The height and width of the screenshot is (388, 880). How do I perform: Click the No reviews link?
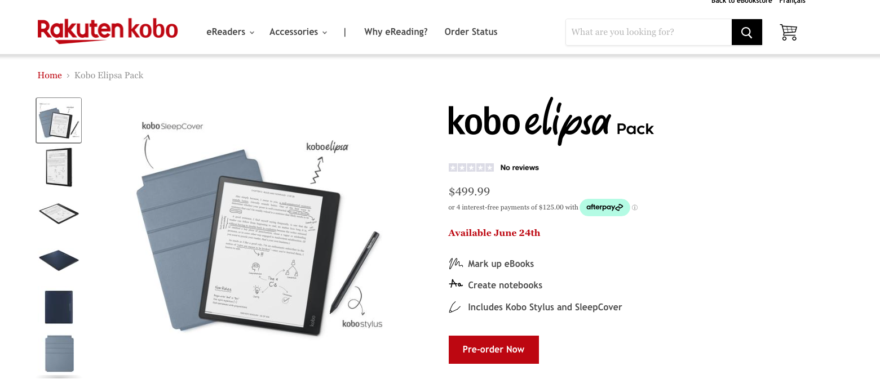[519, 167]
